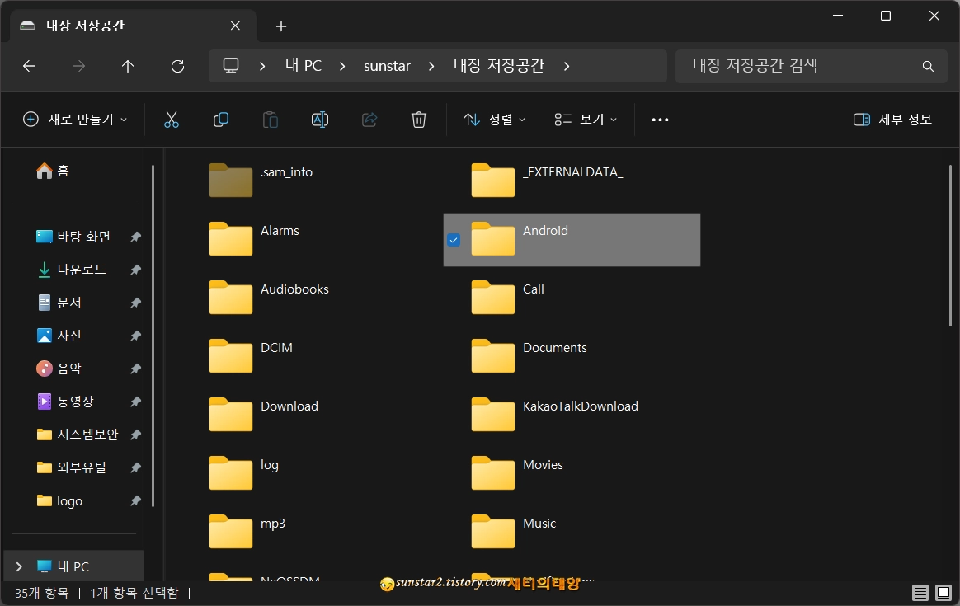Screen dimensions: 960x606
Task: Open the .sam_info folder
Action: tap(231, 180)
